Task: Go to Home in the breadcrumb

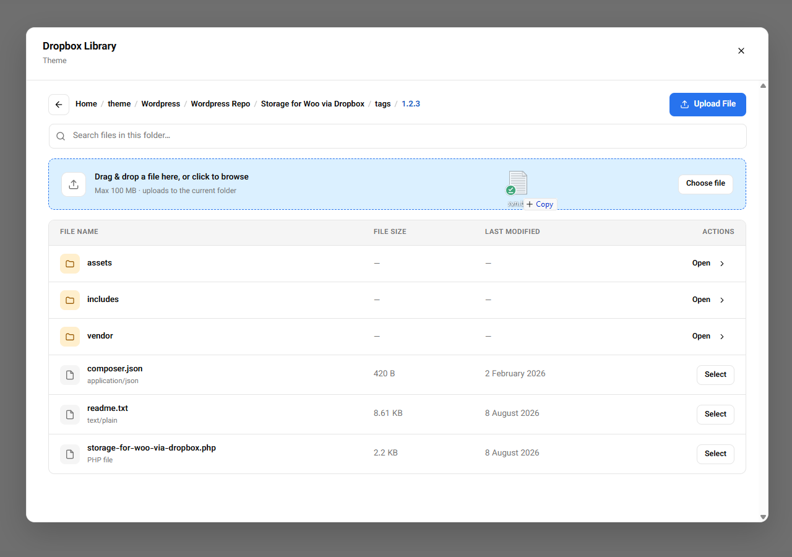Action: [x=86, y=104]
